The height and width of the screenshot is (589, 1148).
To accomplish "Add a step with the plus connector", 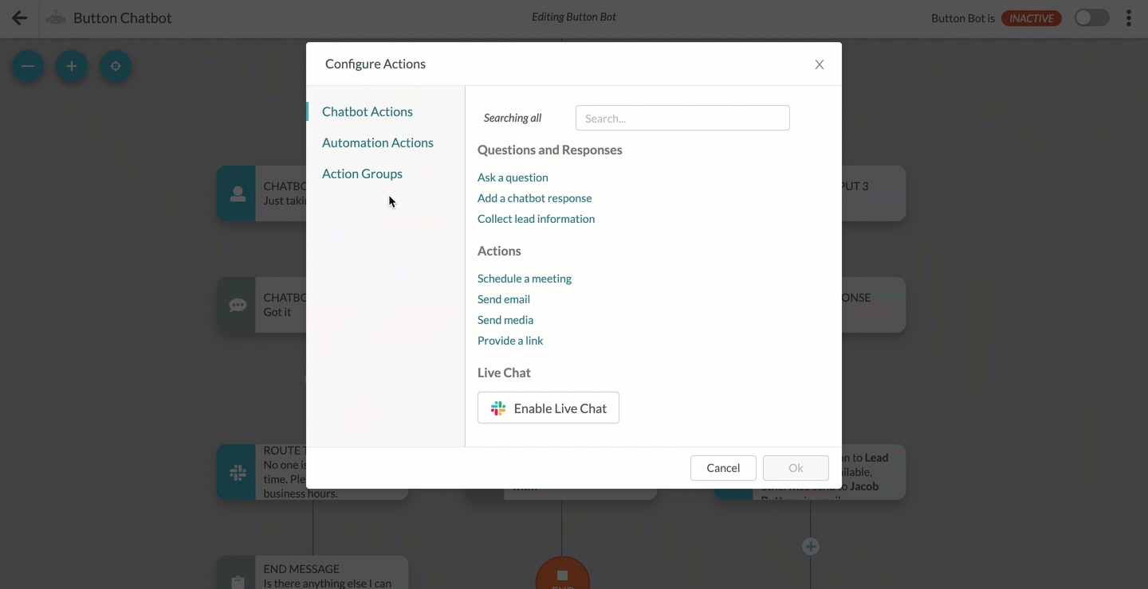I will 811,547.
